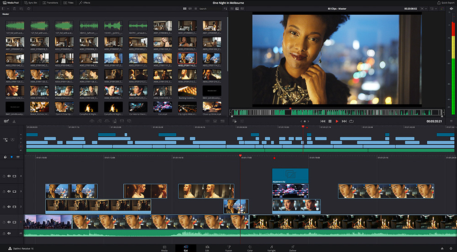Click the import media folder icon
The image size is (457, 252).
tap(21, 9)
